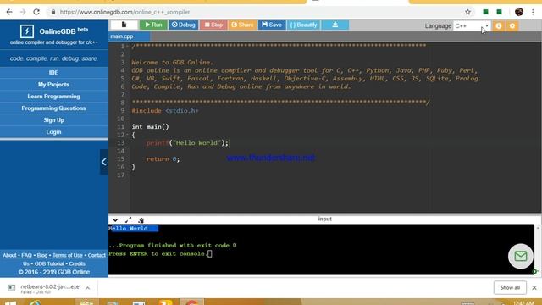
Task: Click the '#include <stdio.h>' line
Action: coord(165,111)
